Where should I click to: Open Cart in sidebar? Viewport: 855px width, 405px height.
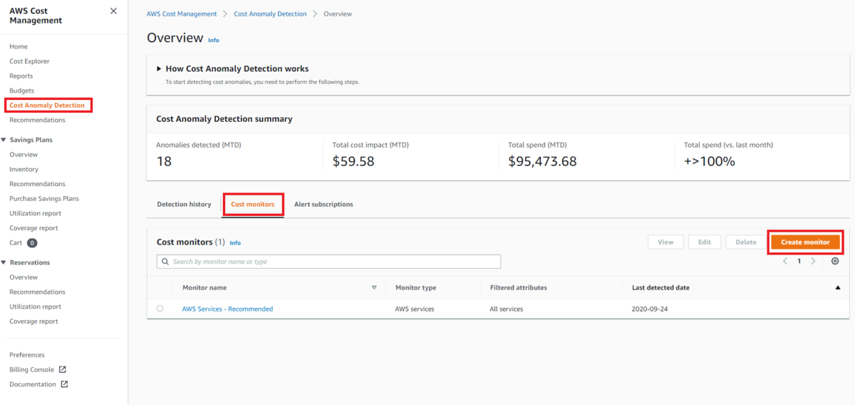(x=16, y=243)
